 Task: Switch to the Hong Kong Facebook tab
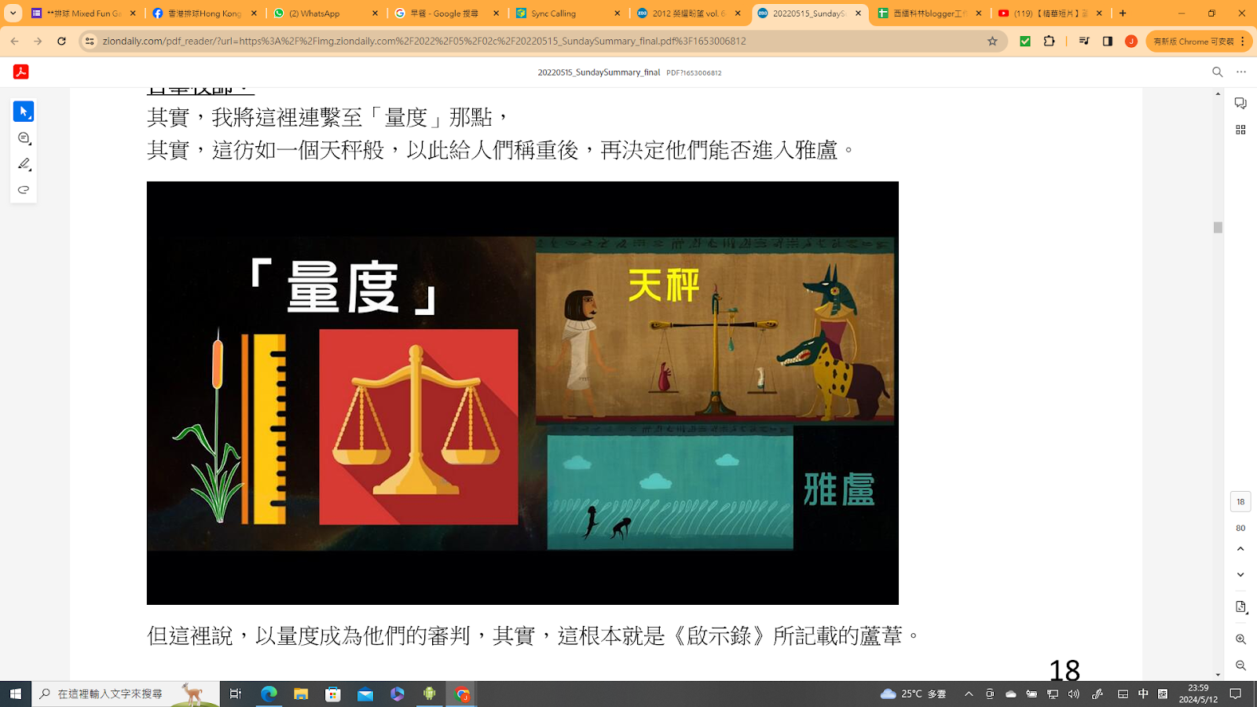(204, 13)
